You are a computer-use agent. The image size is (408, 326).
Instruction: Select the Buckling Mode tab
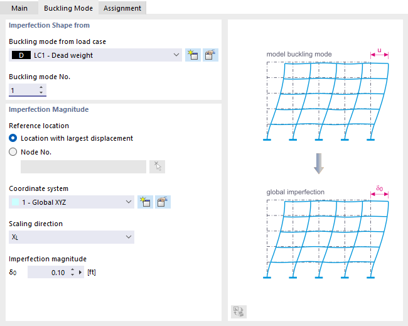pos(68,8)
